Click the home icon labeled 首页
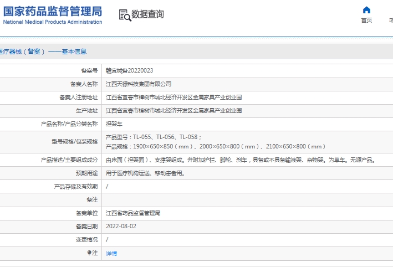393x267 pixels. coord(366,10)
